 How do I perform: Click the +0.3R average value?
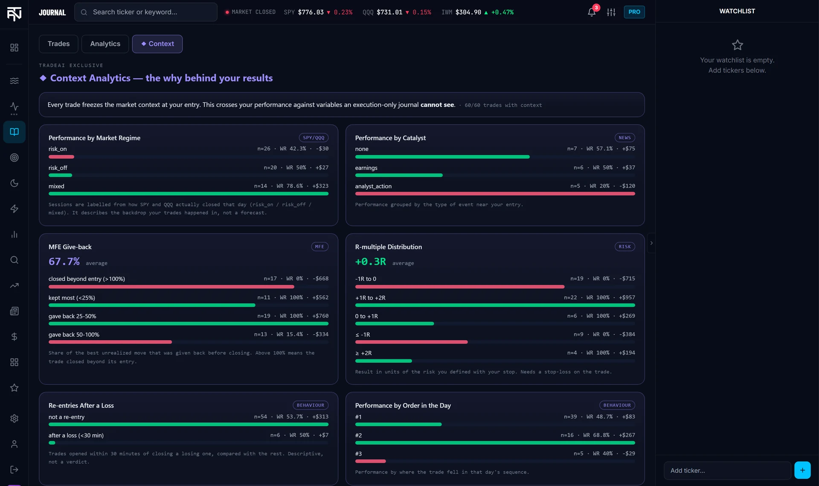pos(370,261)
